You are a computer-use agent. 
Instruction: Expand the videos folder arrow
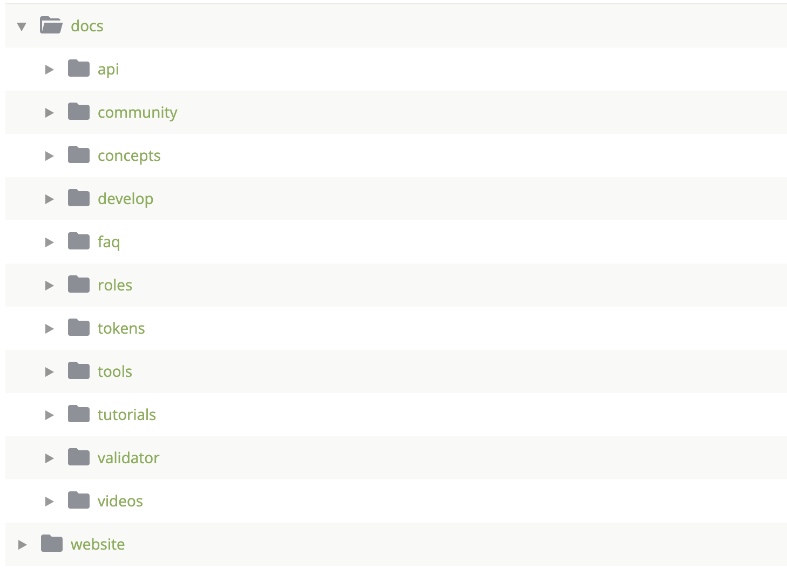pyautogui.click(x=49, y=502)
